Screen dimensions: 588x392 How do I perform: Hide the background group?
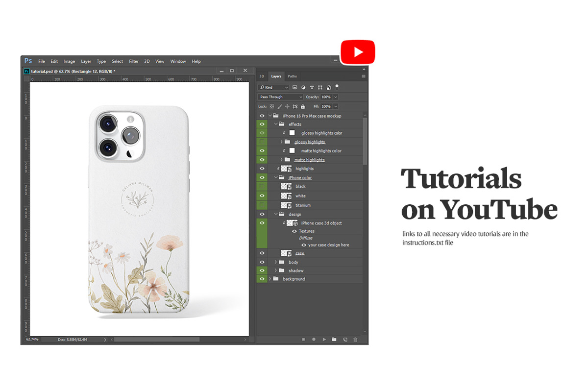coord(262,279)
